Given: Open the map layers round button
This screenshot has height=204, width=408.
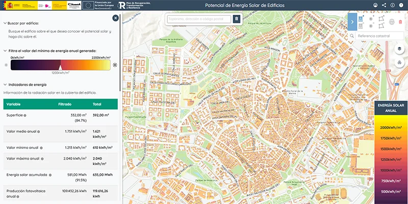Looking at the screenshot, I should coord(399,49).
